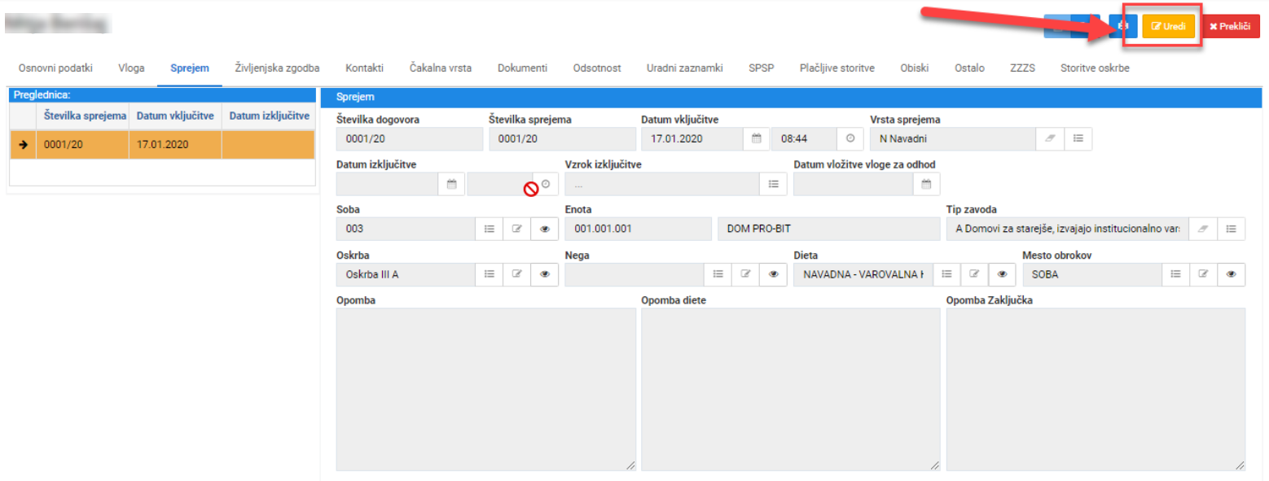This screenshot has width=1269, height=481.
Task: Open the Storitve oskrbe tab
Action: [x=1095, y=68]
